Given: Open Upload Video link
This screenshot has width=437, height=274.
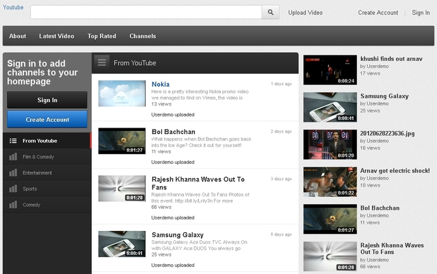Looking at the screenshot, I should 305,12.
